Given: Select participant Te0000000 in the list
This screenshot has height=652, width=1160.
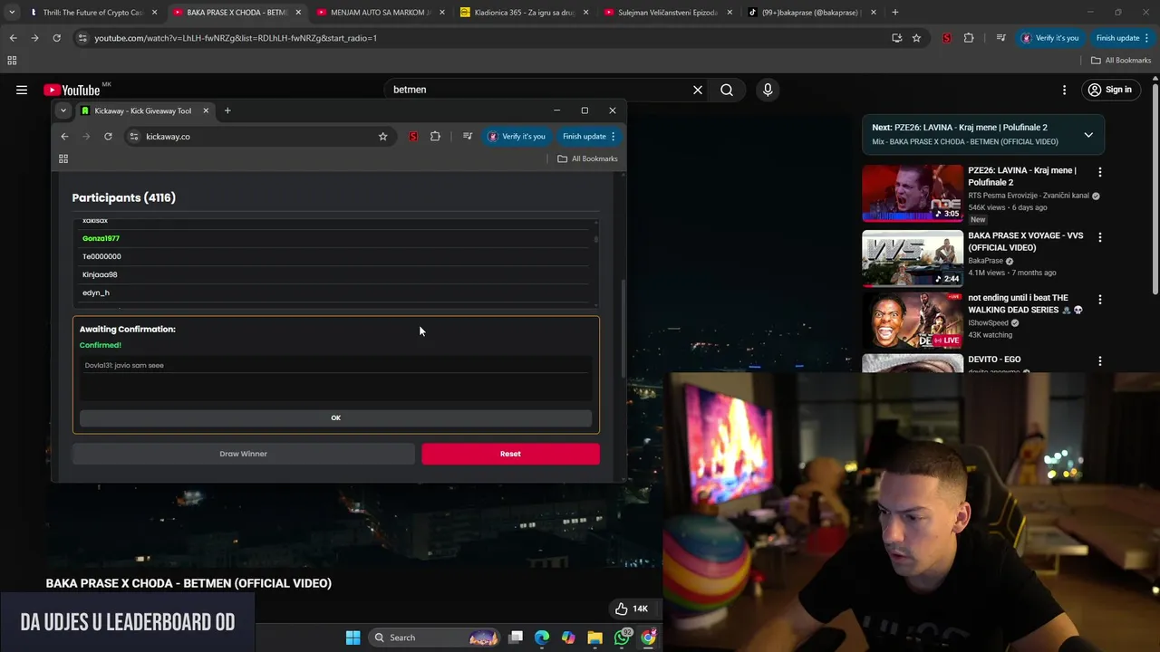Looking at the screenshot, I should (101, 256).
